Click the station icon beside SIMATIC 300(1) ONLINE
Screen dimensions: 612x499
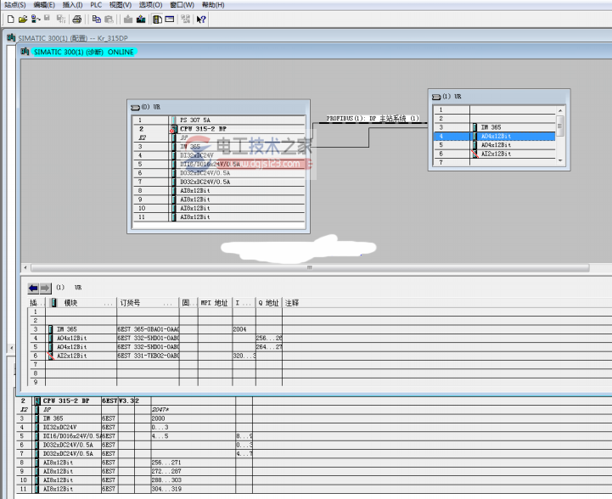[x=25, y=52]
